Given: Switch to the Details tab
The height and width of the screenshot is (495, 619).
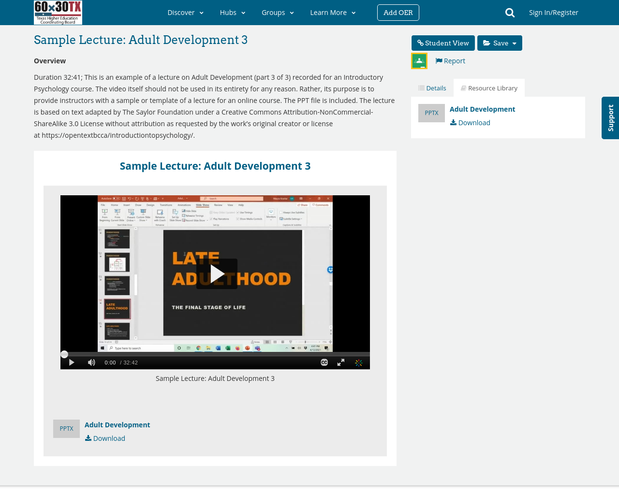Looking at the screenshot, I should 431,87.
